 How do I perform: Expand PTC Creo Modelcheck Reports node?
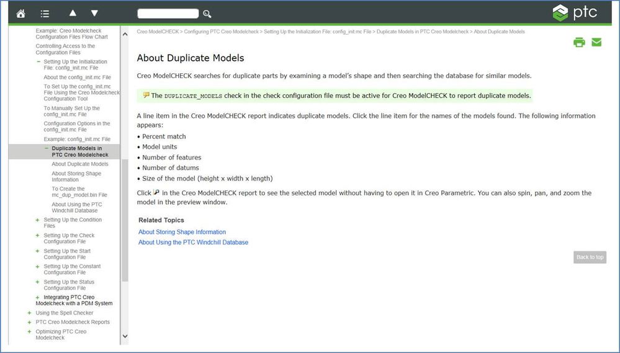pyautogui.click(x=29, y=323)
